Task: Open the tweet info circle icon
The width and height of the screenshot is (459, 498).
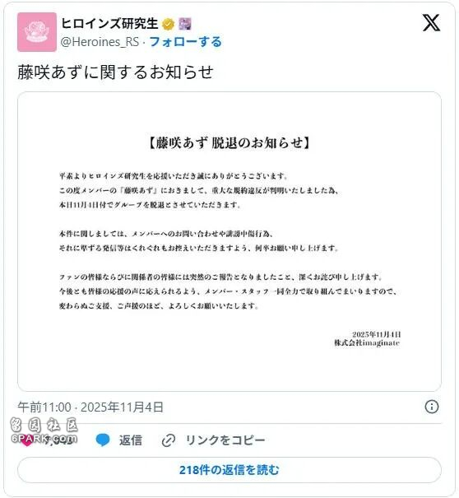Action: pos(432,407)
